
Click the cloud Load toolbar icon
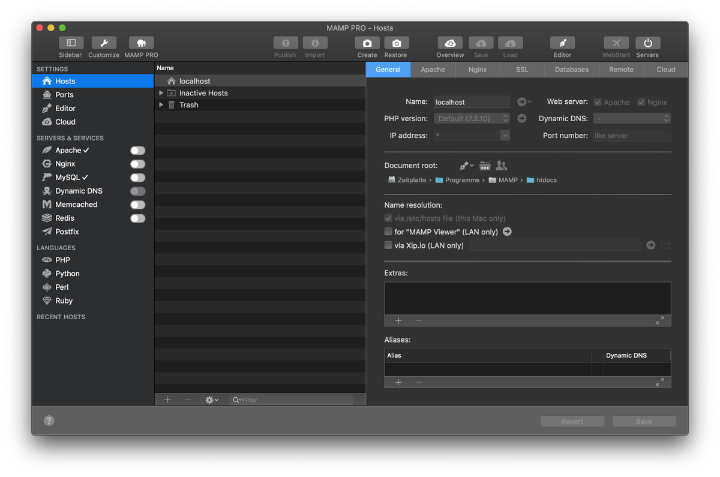click(x=510, y=43)
